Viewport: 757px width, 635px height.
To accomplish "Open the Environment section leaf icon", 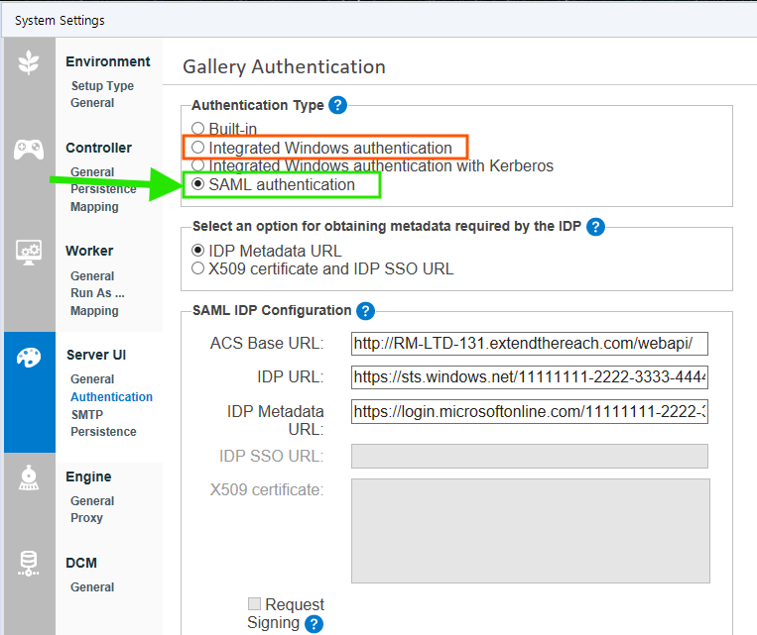I will pos(29,62).
